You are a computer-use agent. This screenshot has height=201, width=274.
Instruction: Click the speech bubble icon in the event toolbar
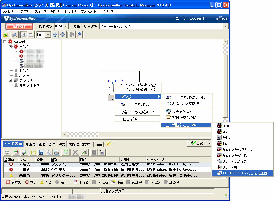point(7,152)
